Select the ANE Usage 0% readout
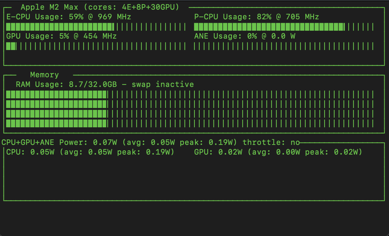This screenshot has width=389, height=236. tap(245, 36)
